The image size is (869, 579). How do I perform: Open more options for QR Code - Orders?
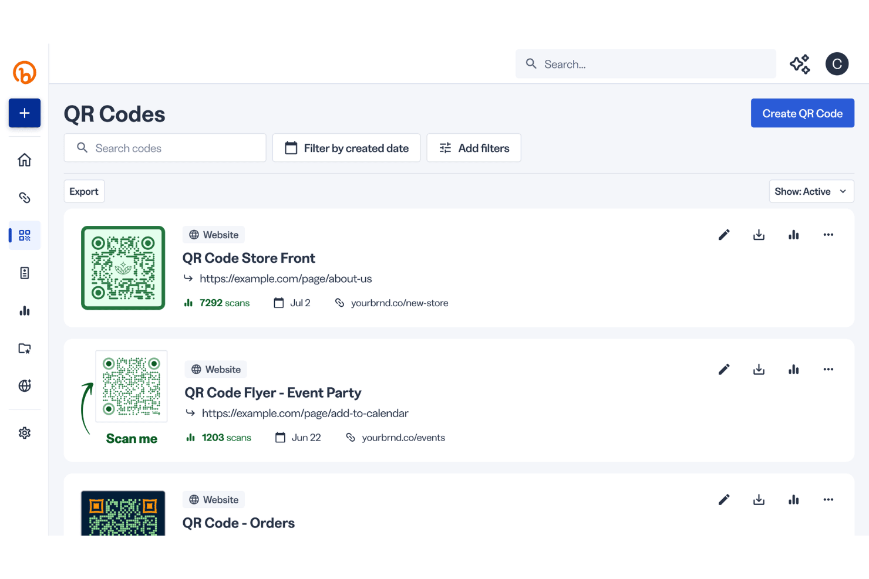(828, 500)
